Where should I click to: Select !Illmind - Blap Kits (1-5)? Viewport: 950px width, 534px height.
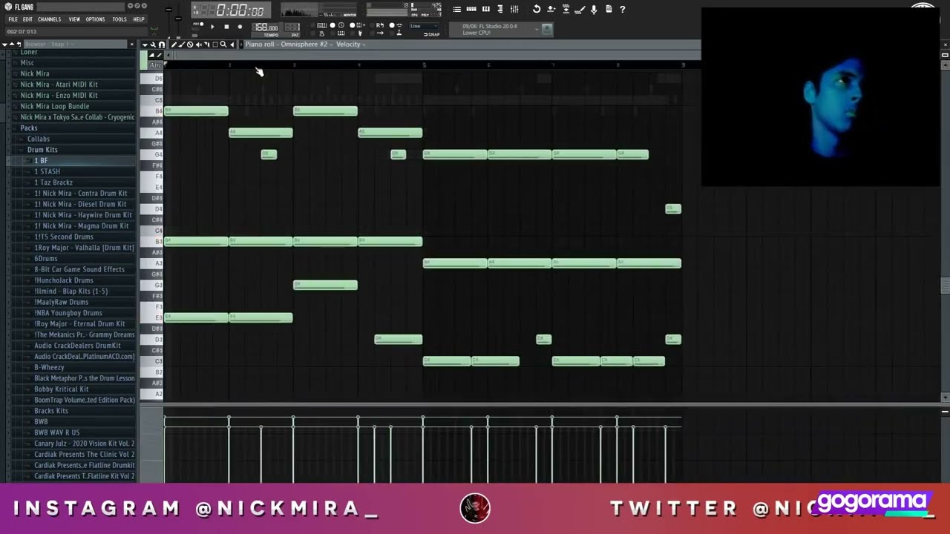click(71, 291)
